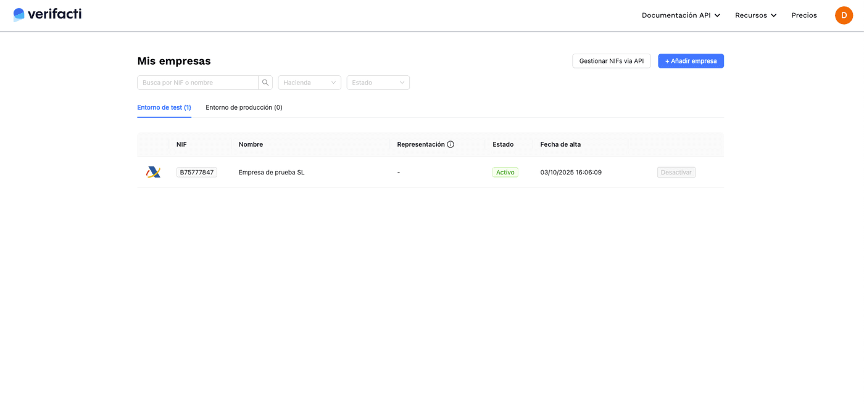The width and height of the screenshot is (864, 405).
Task: Click the B75777847 NIF badge
Action: pos(196,173)
